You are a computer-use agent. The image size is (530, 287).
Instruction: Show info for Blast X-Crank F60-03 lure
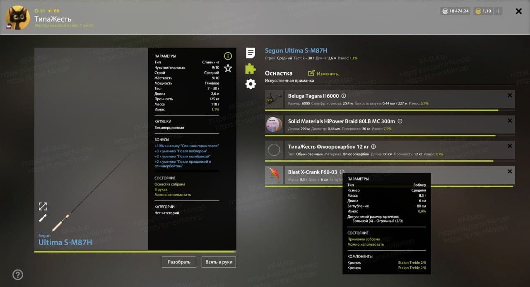pos(342,172)
